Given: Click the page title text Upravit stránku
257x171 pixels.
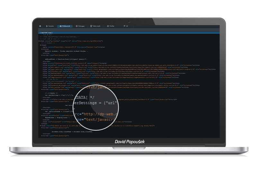Looking at the screenshot, I should tap(66, 51).
